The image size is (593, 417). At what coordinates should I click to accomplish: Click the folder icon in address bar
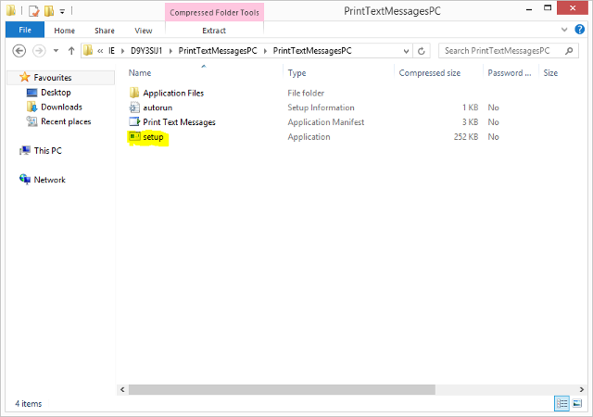coord(88,50)
